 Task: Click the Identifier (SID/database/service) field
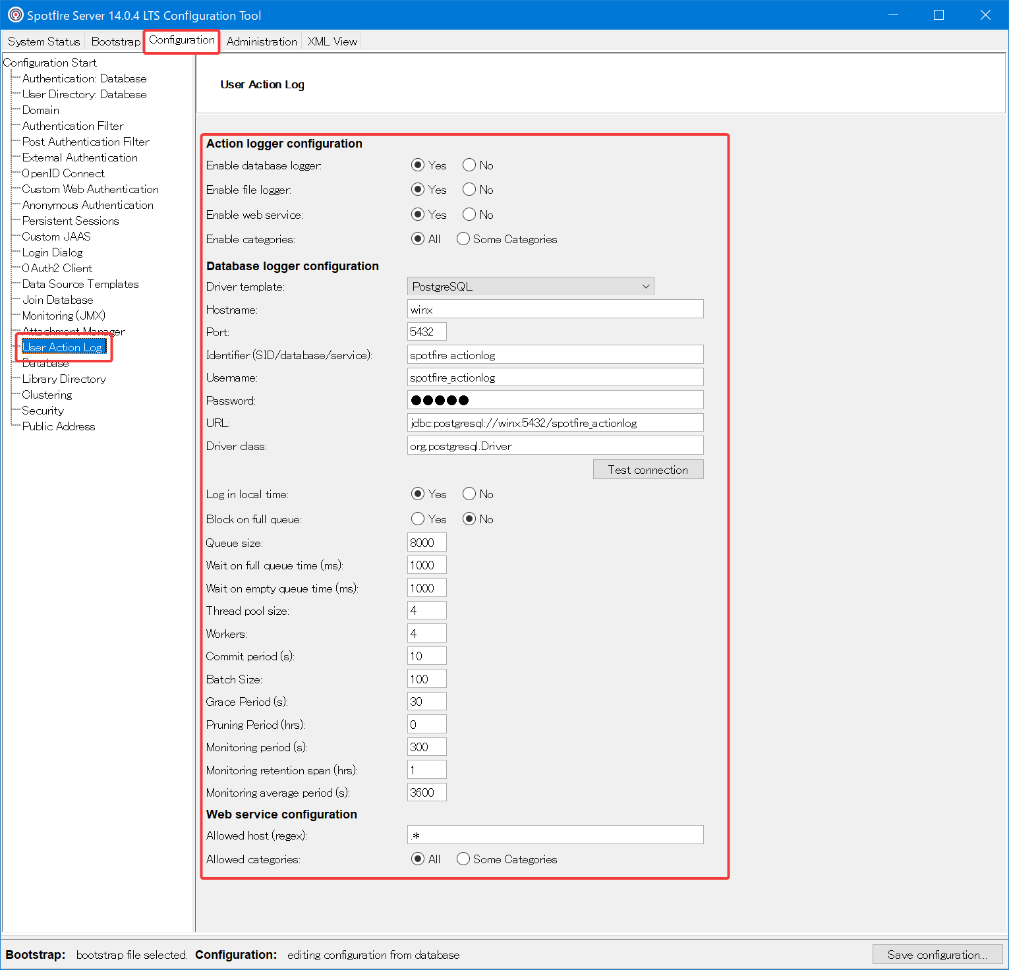[x=556, y=355]
